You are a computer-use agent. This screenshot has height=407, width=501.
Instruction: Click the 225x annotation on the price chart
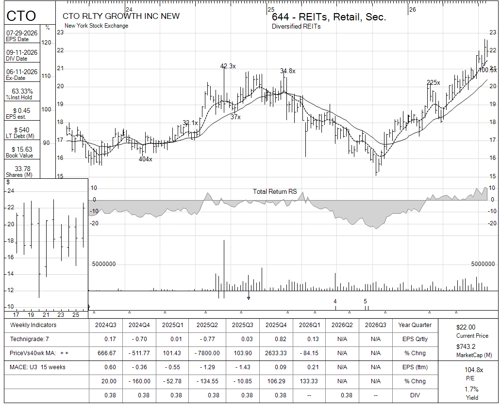[x=433, y=83]
